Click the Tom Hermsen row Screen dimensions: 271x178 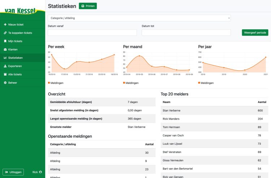tap(215, 127)
